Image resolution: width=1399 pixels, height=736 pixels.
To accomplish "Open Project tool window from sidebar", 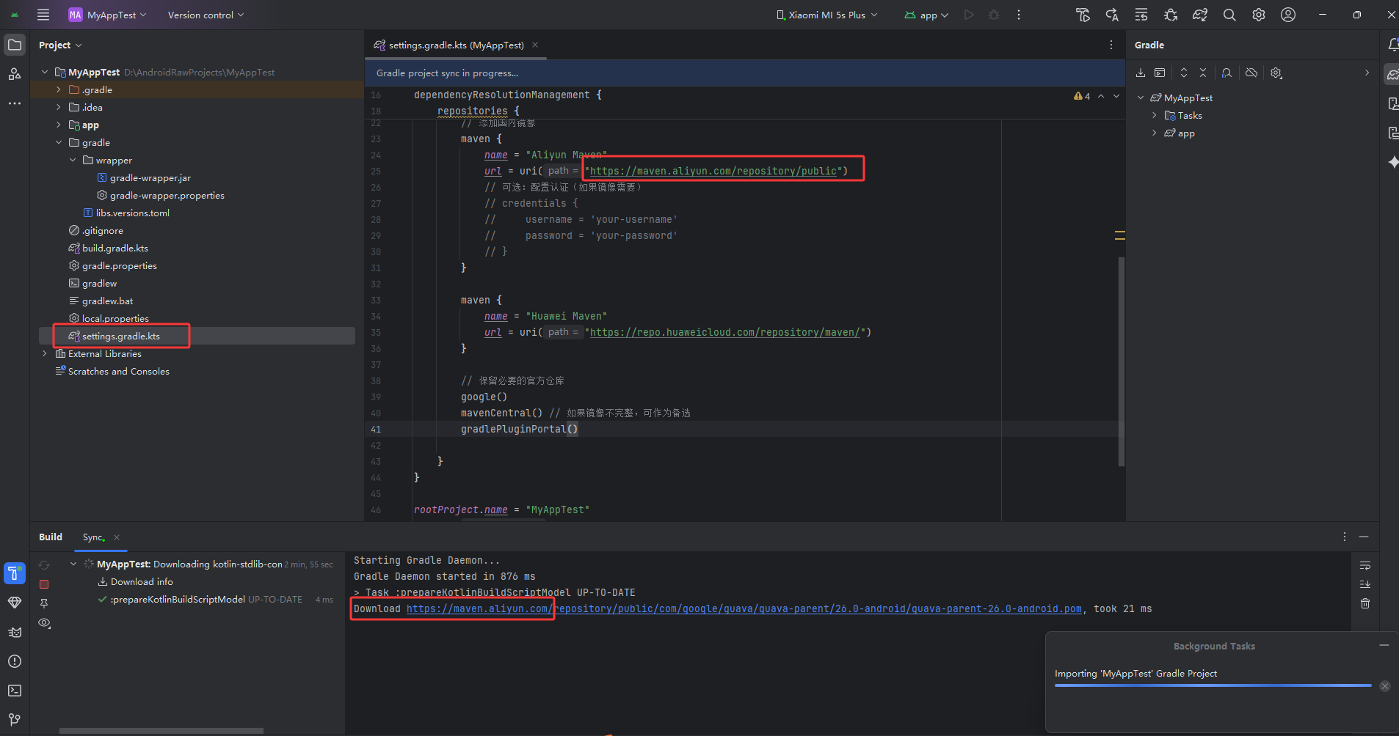I will pos(15,45).
